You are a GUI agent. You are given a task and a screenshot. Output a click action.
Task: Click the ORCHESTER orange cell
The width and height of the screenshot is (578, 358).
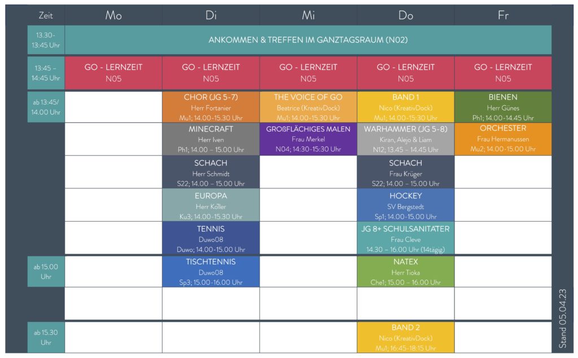pos(503,139)
